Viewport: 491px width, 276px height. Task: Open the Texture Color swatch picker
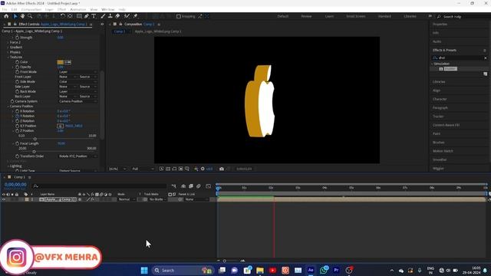click(61, 62)
